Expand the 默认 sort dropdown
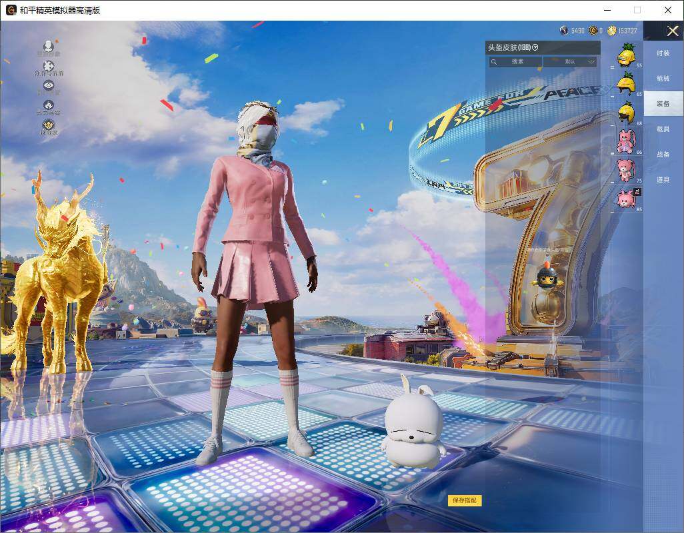684x533 pixels. click(x=570, y=61)
